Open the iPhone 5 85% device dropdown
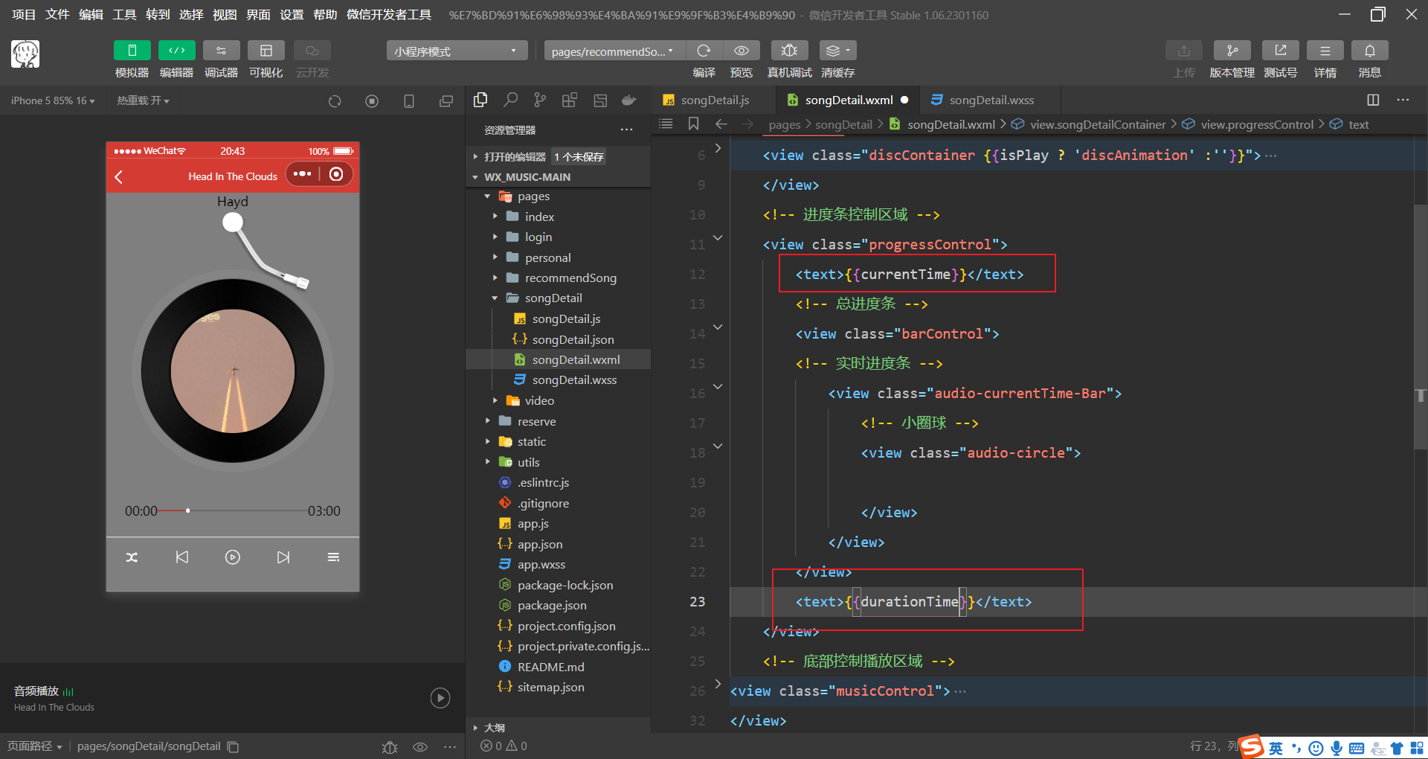This screenshot has height=759, width=1428. (x=53, y=100)
